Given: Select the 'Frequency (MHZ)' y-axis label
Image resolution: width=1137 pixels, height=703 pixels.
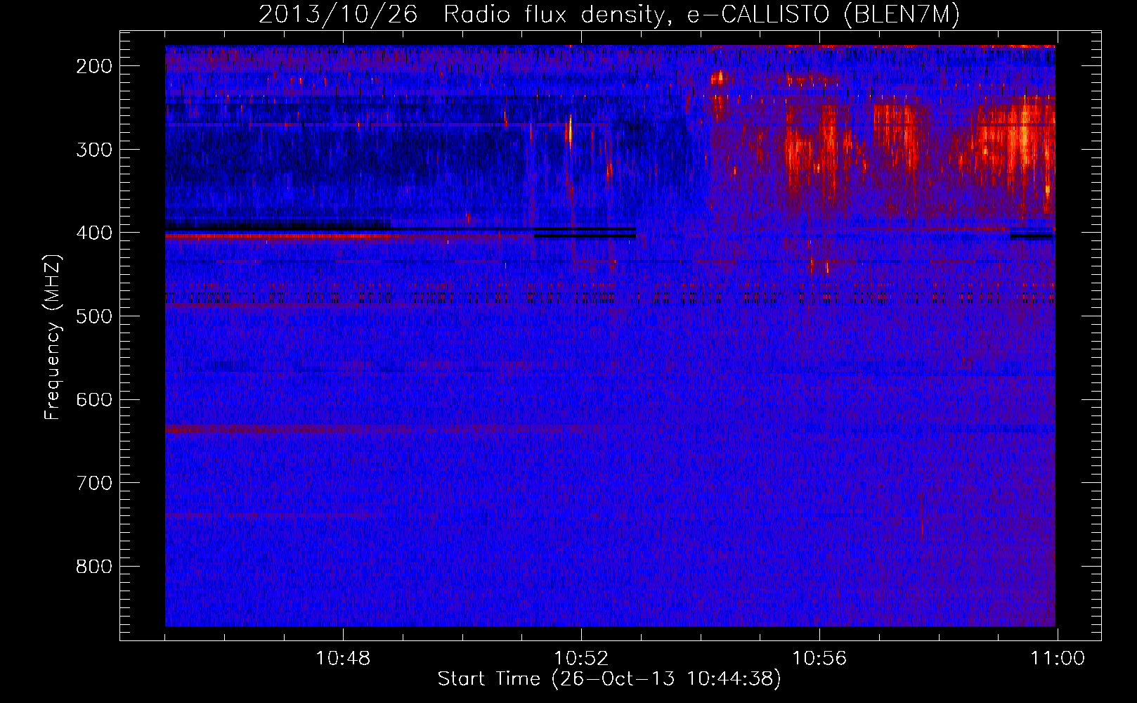Looking at the screenshot, I should tap(53, 337).
